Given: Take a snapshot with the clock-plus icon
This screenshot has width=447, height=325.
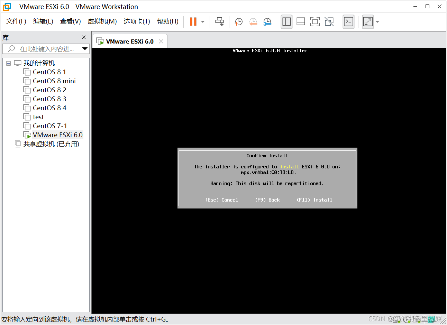Looking at the screenshot, I should [239, 22].
